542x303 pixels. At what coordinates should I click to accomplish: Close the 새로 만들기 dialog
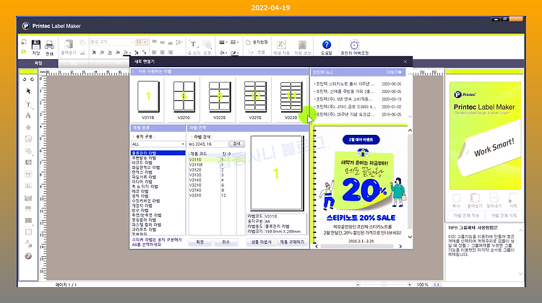pos(405,61)
